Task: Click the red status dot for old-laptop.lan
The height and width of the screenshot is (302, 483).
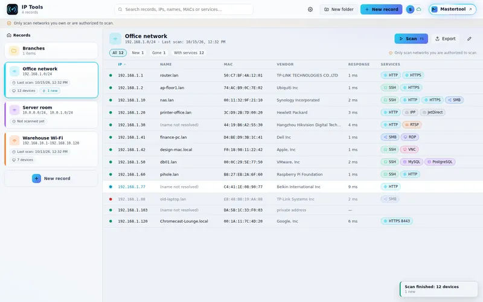Action: [110, 199]
